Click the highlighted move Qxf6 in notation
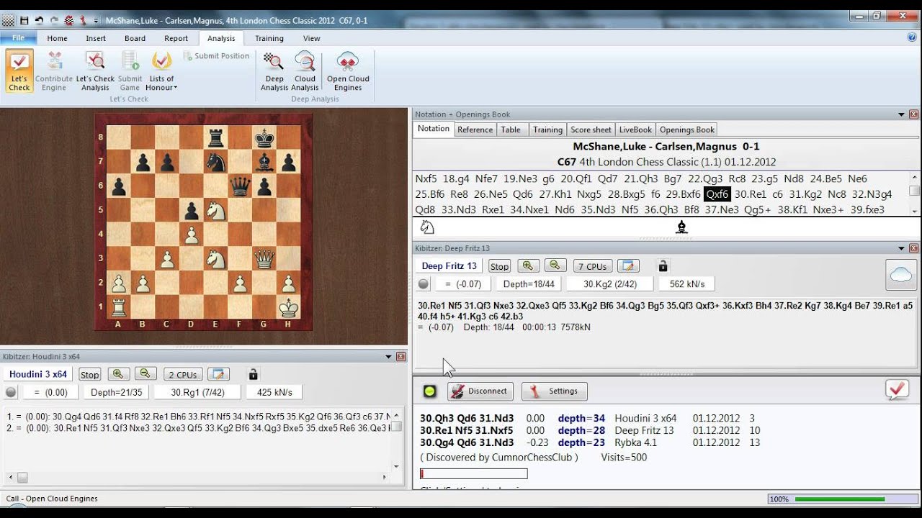Image resolution: width=922 pixels, height=518 pixels. (717, 194)
